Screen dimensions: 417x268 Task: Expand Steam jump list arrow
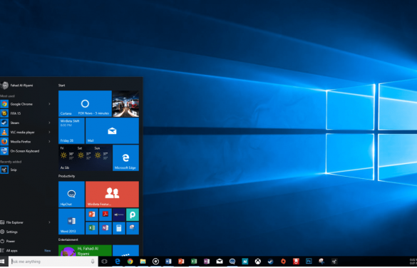[49, 123]
